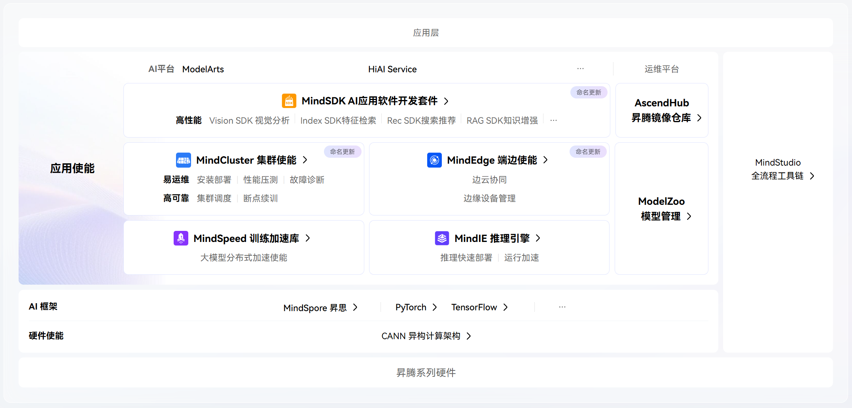Click the MindIE layered stack icon
Screen dimensions: 852x408
coord(442,238)
